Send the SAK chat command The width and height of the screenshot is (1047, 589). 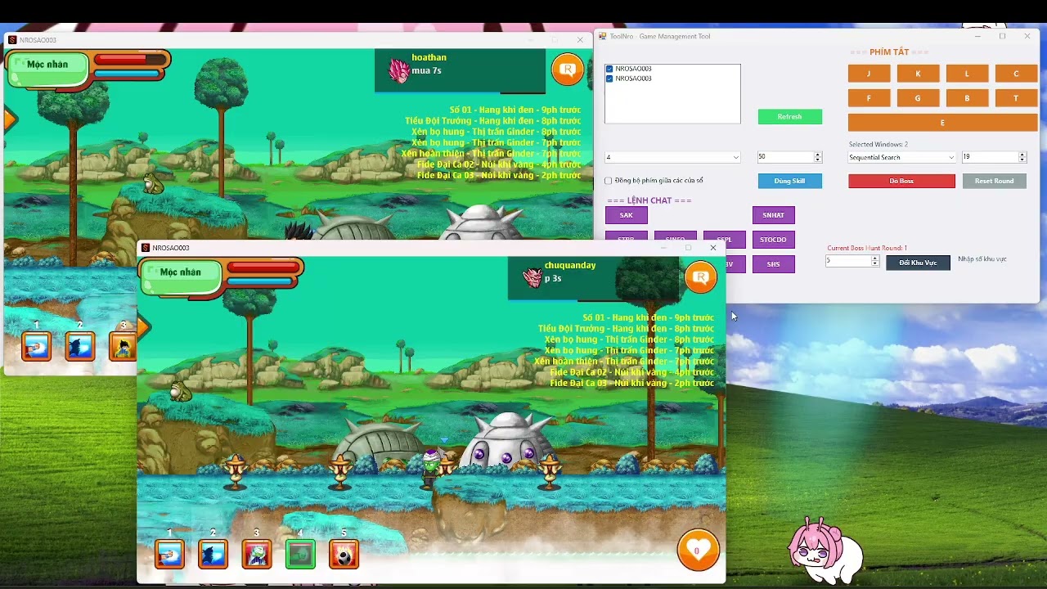click(x=627, y=215)
